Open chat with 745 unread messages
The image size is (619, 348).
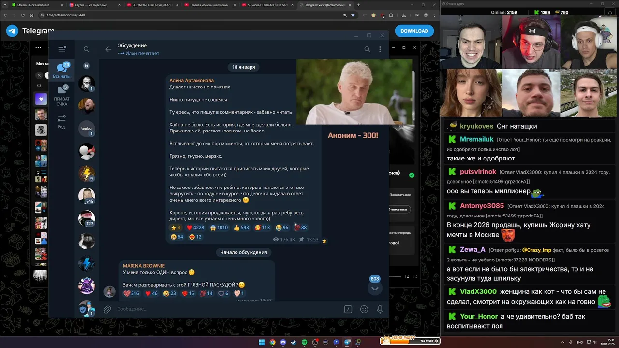point(87,196)
